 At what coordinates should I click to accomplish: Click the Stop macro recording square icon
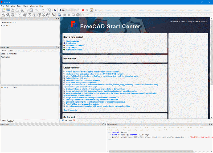click(x=87, y=10)
